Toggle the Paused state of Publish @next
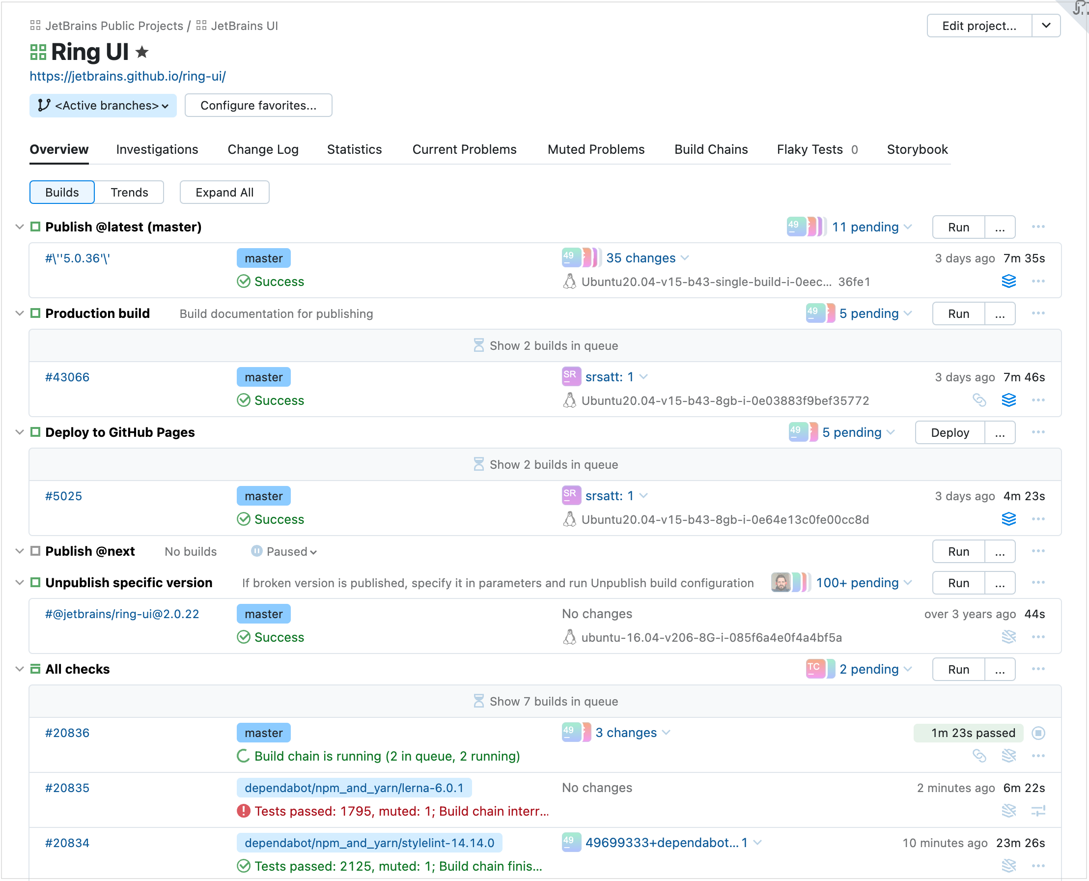 (x=284, y=552)
